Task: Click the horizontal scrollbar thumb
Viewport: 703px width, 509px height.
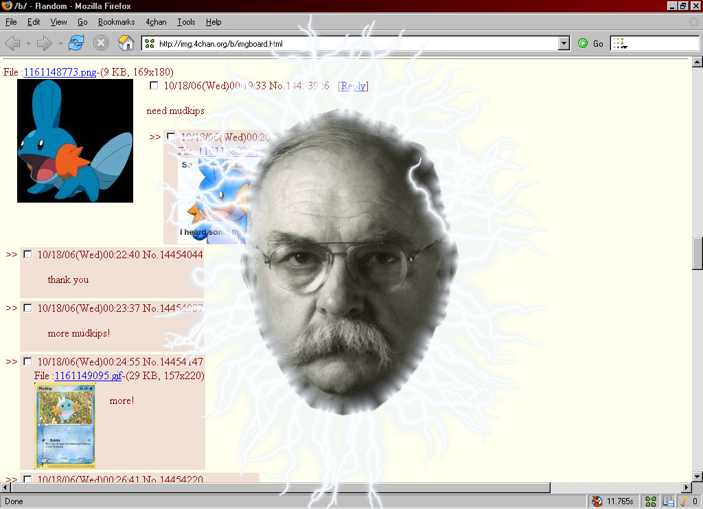Action: tap(280, 487)
